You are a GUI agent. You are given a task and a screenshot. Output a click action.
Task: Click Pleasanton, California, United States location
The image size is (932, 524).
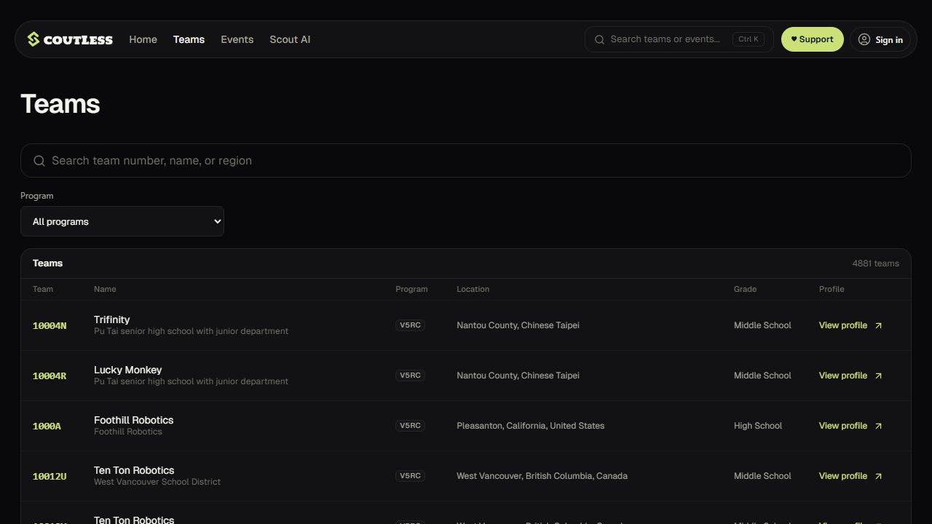530,426
